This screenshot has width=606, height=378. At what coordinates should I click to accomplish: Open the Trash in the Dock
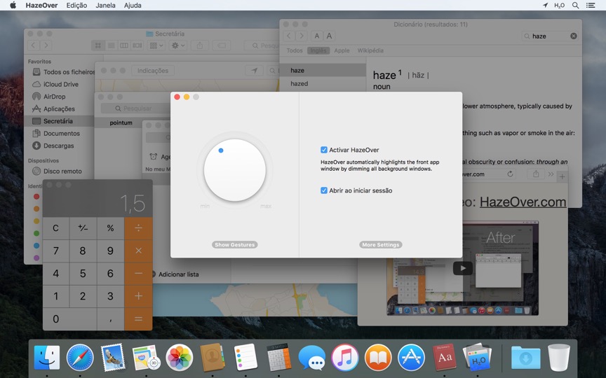(559, 358)
